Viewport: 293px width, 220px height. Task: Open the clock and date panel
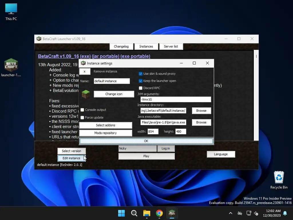point(272,213)
